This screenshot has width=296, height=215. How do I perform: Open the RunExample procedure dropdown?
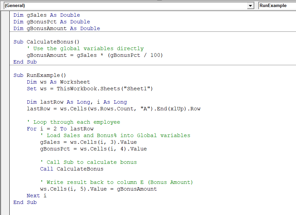[277, 6]
